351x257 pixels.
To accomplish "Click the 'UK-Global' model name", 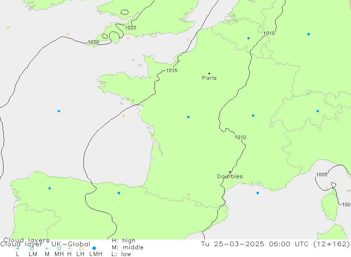I will (71, 244).
